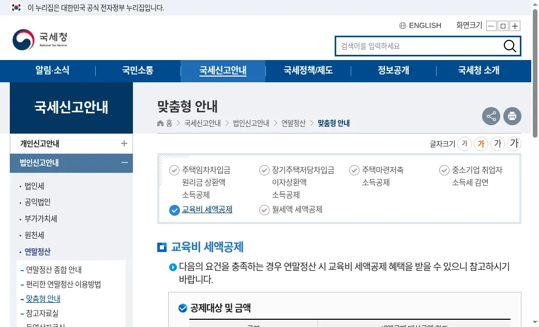This screenshot has width=539, height=327.
Task: Reset screen size with square button
Action: pyautogui.click(x=503, y=26)
